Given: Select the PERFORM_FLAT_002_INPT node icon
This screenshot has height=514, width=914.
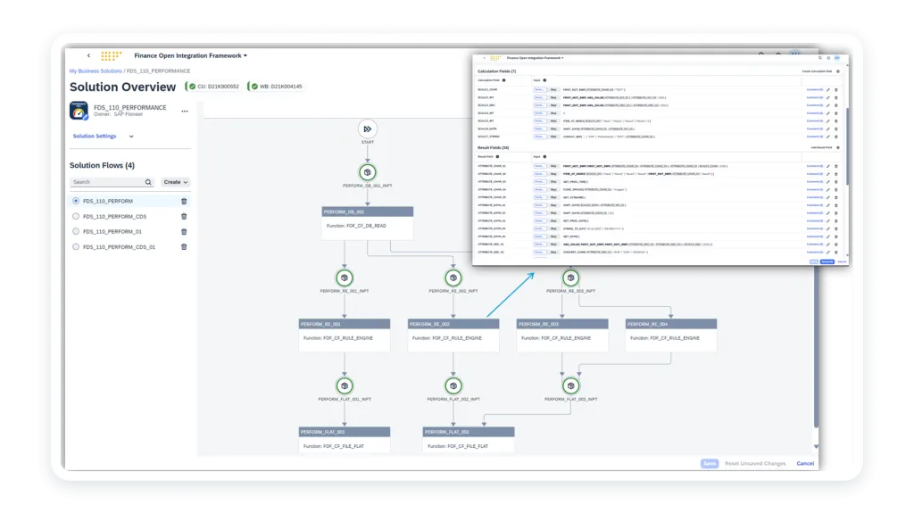Looking at the screenshot, I should tap(453, 385).
